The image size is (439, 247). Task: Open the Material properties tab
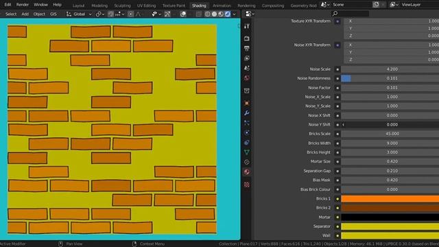pyautogui.click(x=247, y=172)
